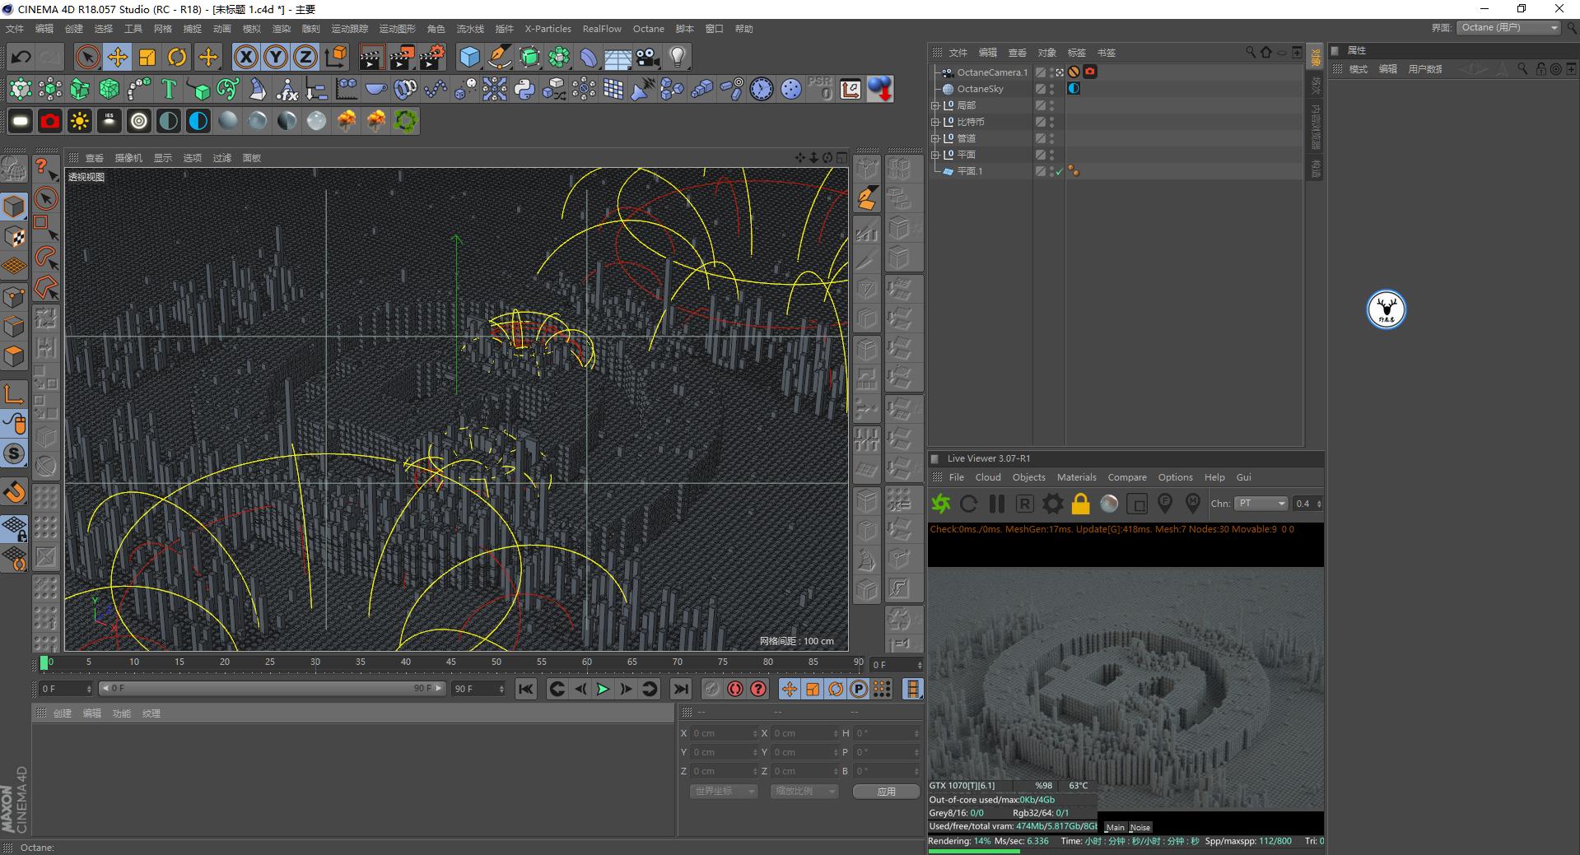Select the Rotate tool icon

[x=177, y=57]
